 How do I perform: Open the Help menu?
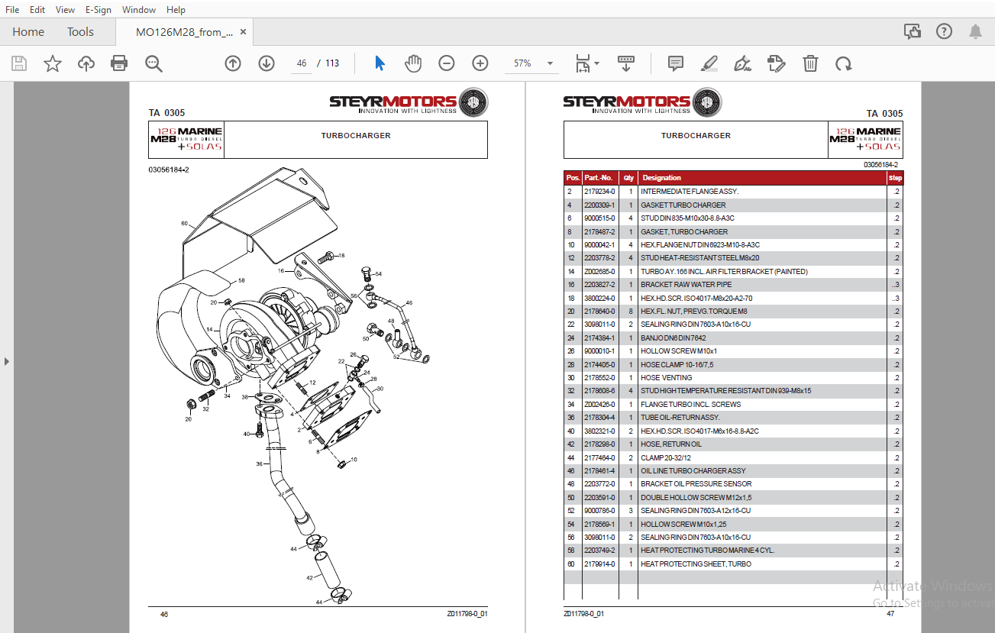coord(176,10)
